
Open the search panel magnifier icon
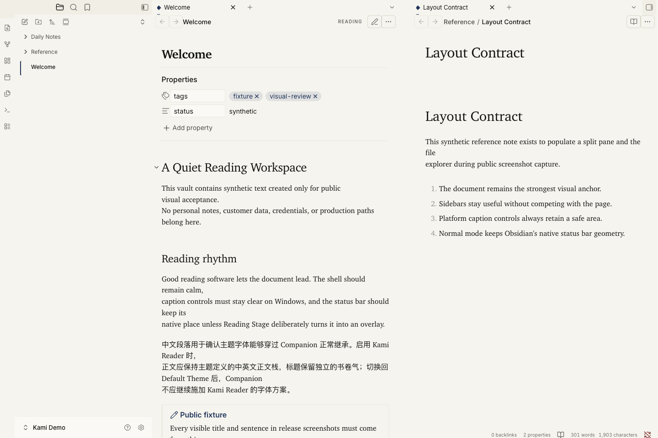coord(74,7)
